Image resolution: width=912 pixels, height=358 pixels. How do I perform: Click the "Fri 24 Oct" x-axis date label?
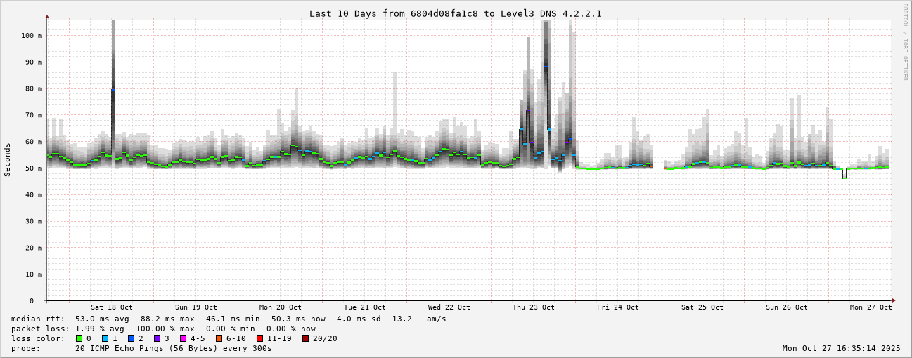pos(617,307)
